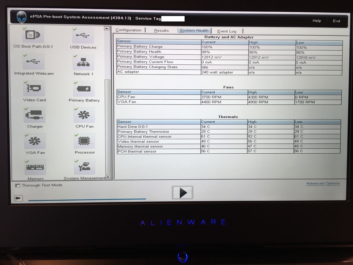Open the Event Log tab
This screenshot has height=265, width=353.
coord(227,31)
